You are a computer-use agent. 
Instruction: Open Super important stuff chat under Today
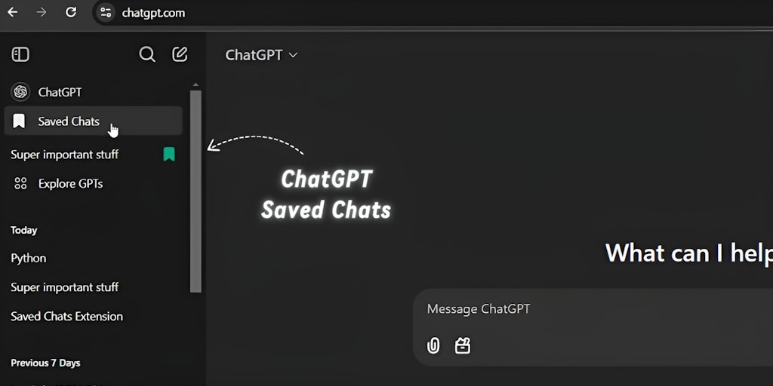point(65,287)
